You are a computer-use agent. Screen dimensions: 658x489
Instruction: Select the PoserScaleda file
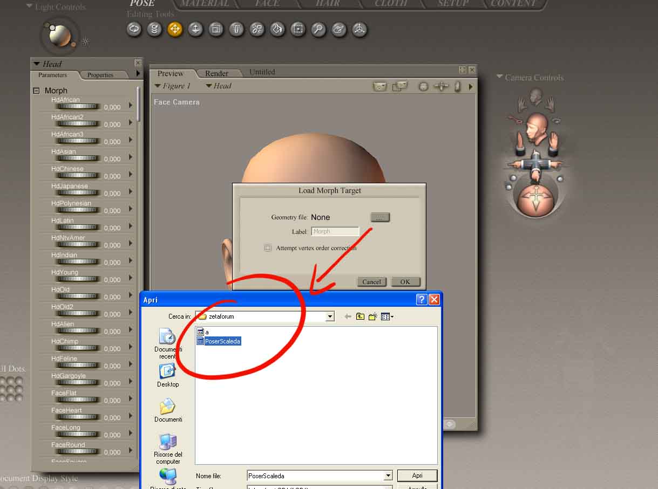point(219,341)
